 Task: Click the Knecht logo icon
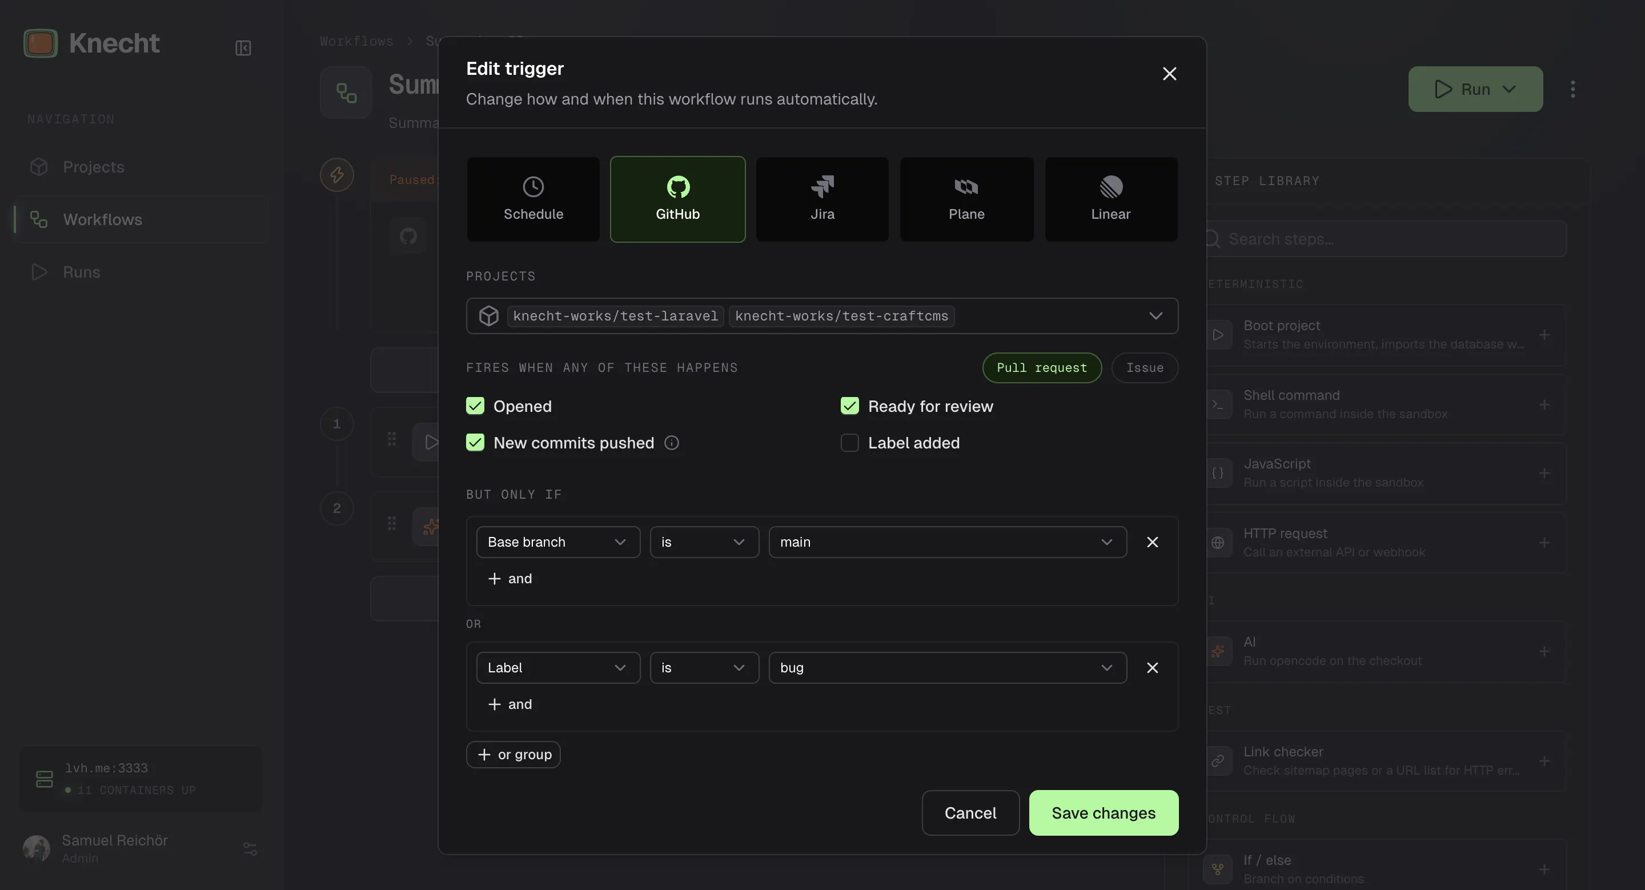click(x=40, y=43)
